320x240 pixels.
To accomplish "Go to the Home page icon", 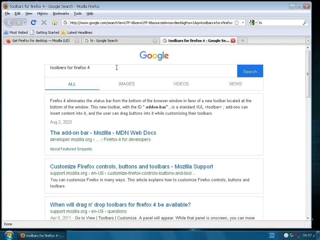I will tap(54, 22).
